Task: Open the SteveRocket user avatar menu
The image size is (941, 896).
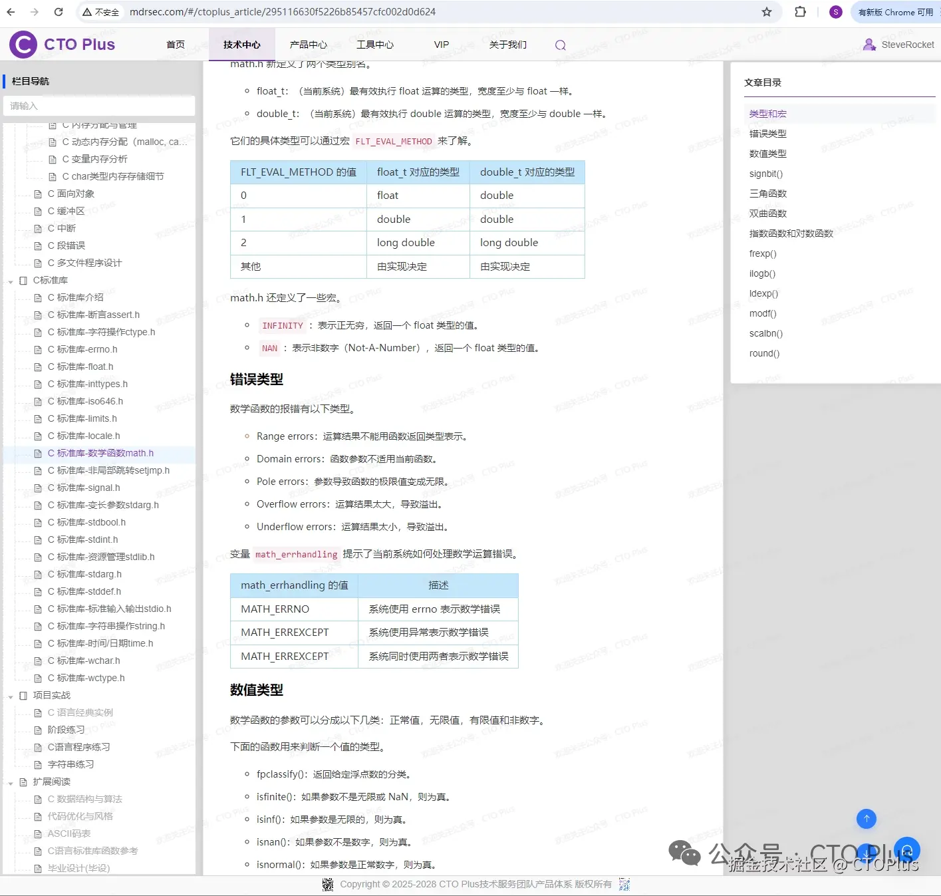Action: pos(869,45)
